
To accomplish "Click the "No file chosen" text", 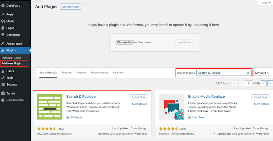I will point(142,42).
